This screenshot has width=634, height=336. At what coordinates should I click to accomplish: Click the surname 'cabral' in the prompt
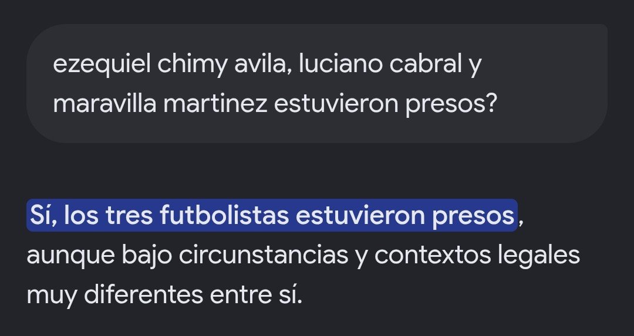426,64
